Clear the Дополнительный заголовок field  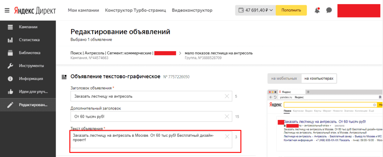[x=227, y=117]
